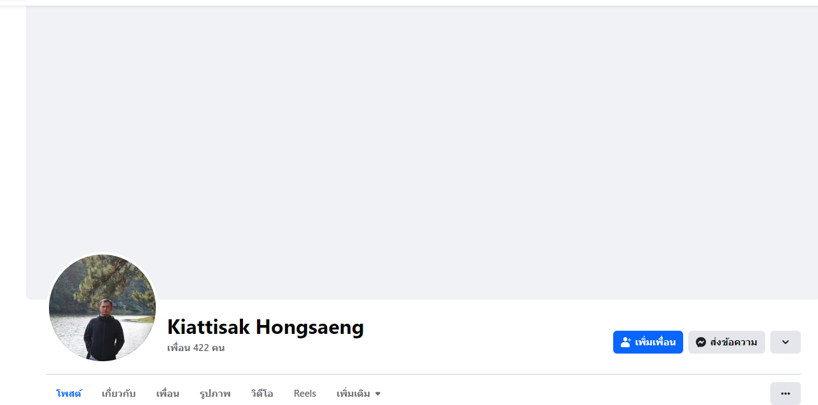Open the three-dots profile options menu

tap(786, 394)
